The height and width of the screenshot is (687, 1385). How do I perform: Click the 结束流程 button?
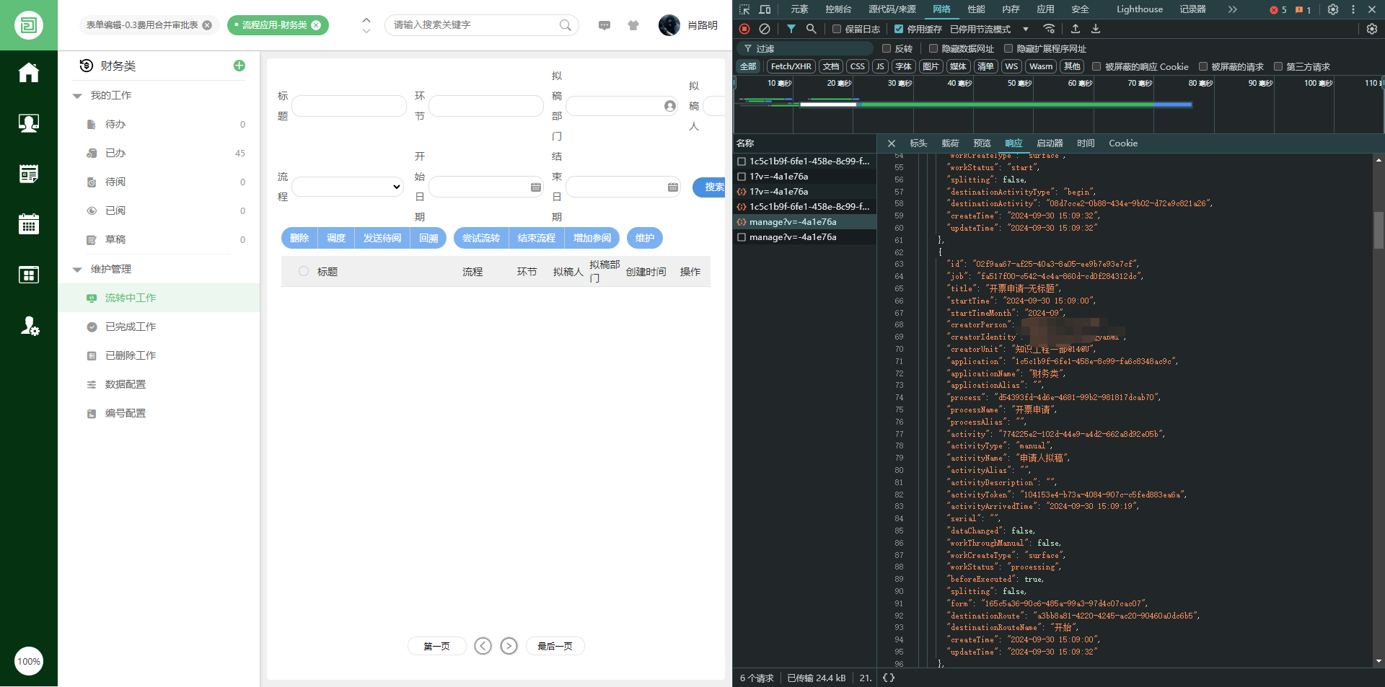(536, 238)
